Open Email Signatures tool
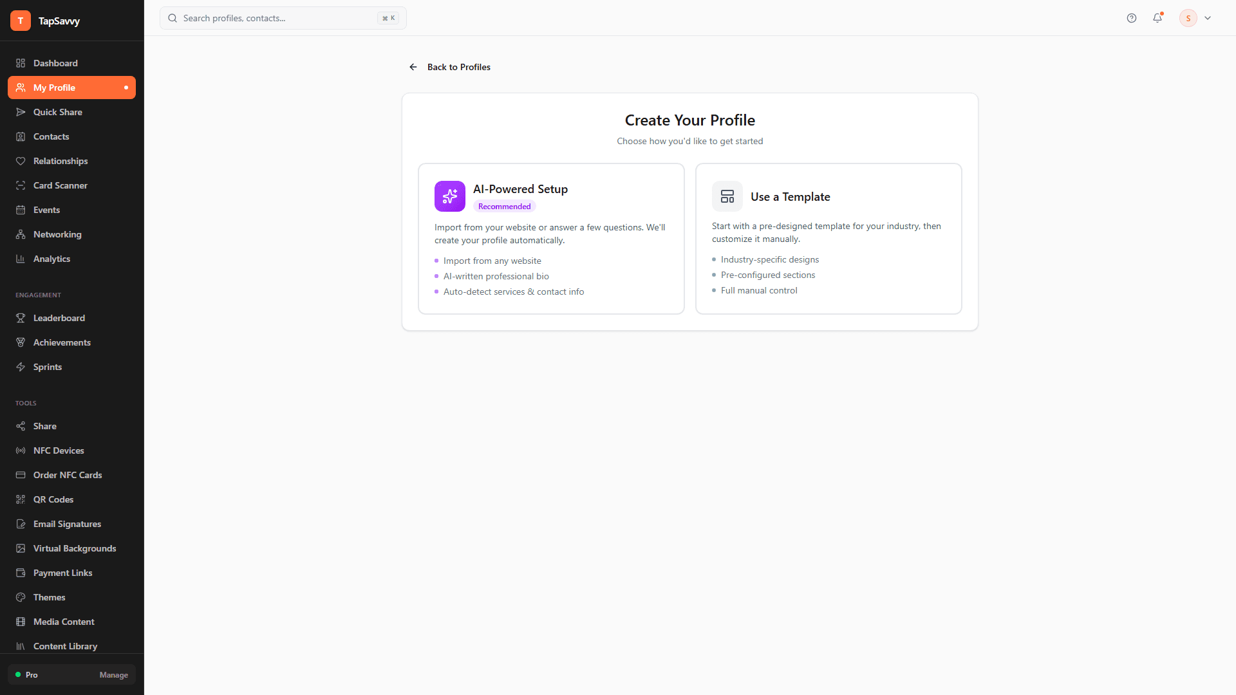 pos(67,524)
